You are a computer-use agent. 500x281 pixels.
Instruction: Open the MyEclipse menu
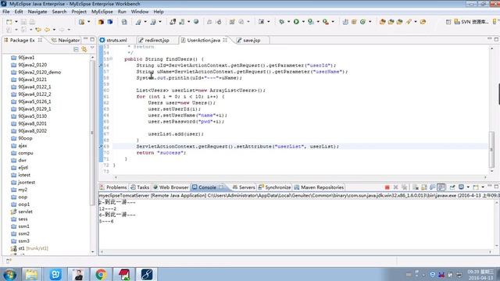pos(102,12)
